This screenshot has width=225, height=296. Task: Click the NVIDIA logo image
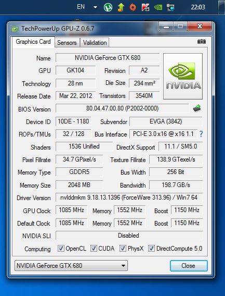point(183,76)
